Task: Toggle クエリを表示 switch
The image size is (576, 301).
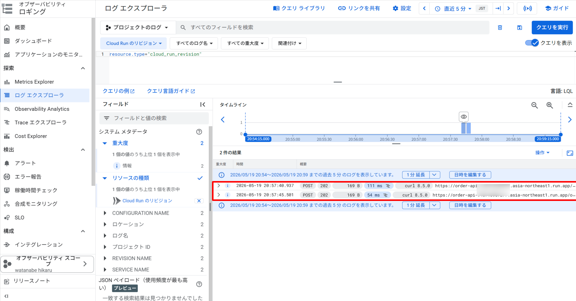Action: (x=532, y=43)
